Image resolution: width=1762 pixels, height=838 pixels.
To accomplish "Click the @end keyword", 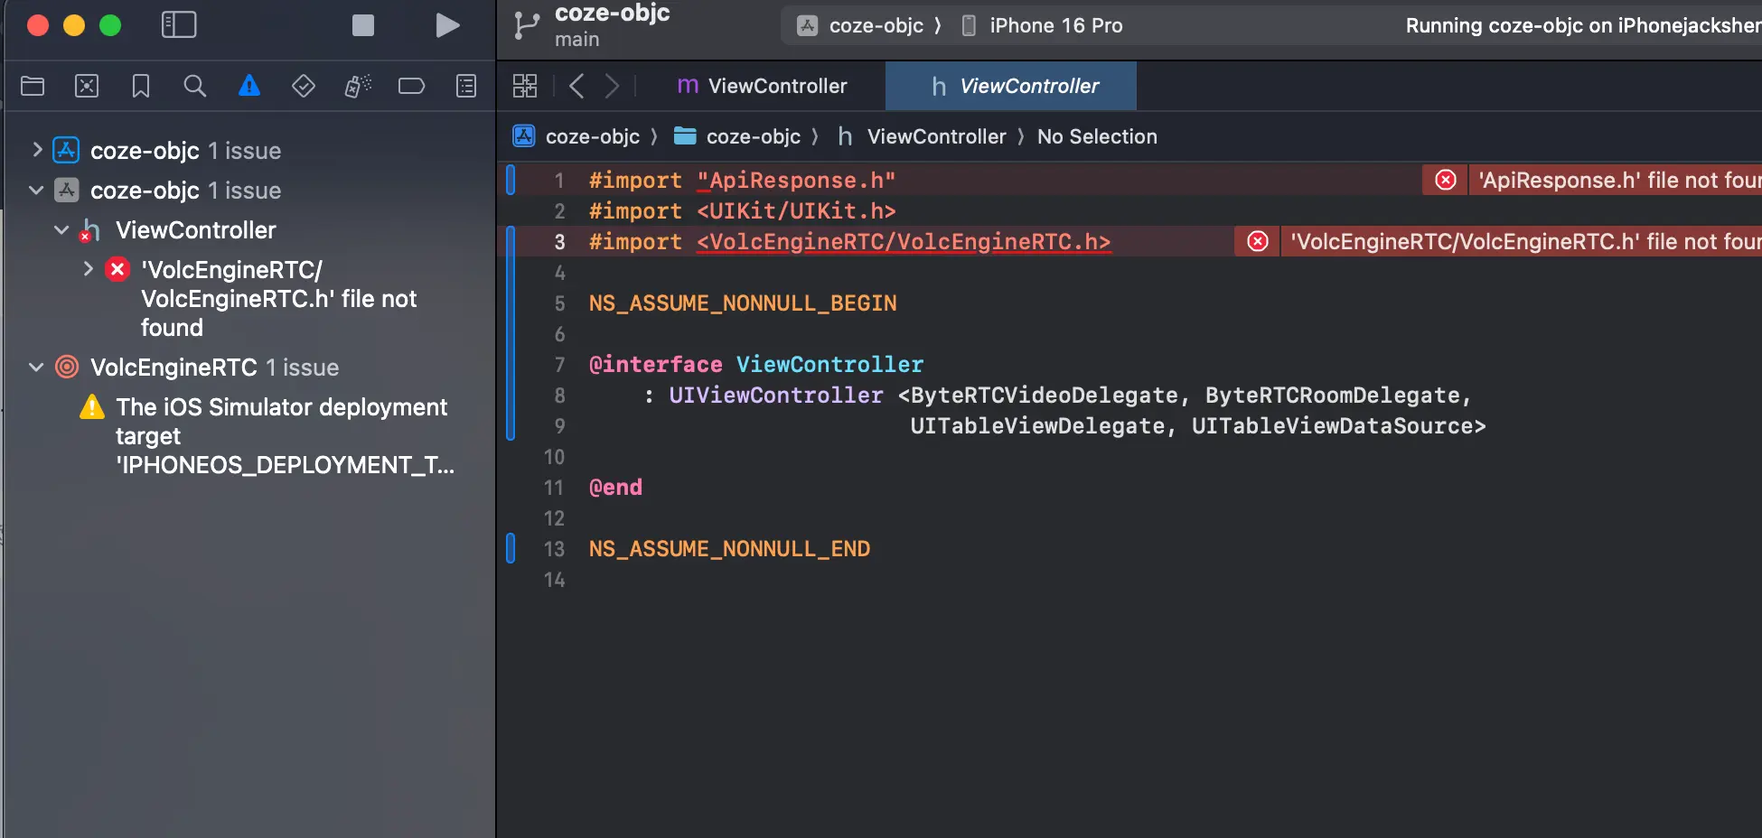I will 615,487.
